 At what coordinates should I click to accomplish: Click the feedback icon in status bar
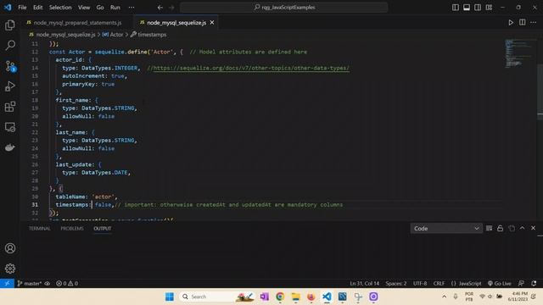pyautogui.click(x=521, y=283)
